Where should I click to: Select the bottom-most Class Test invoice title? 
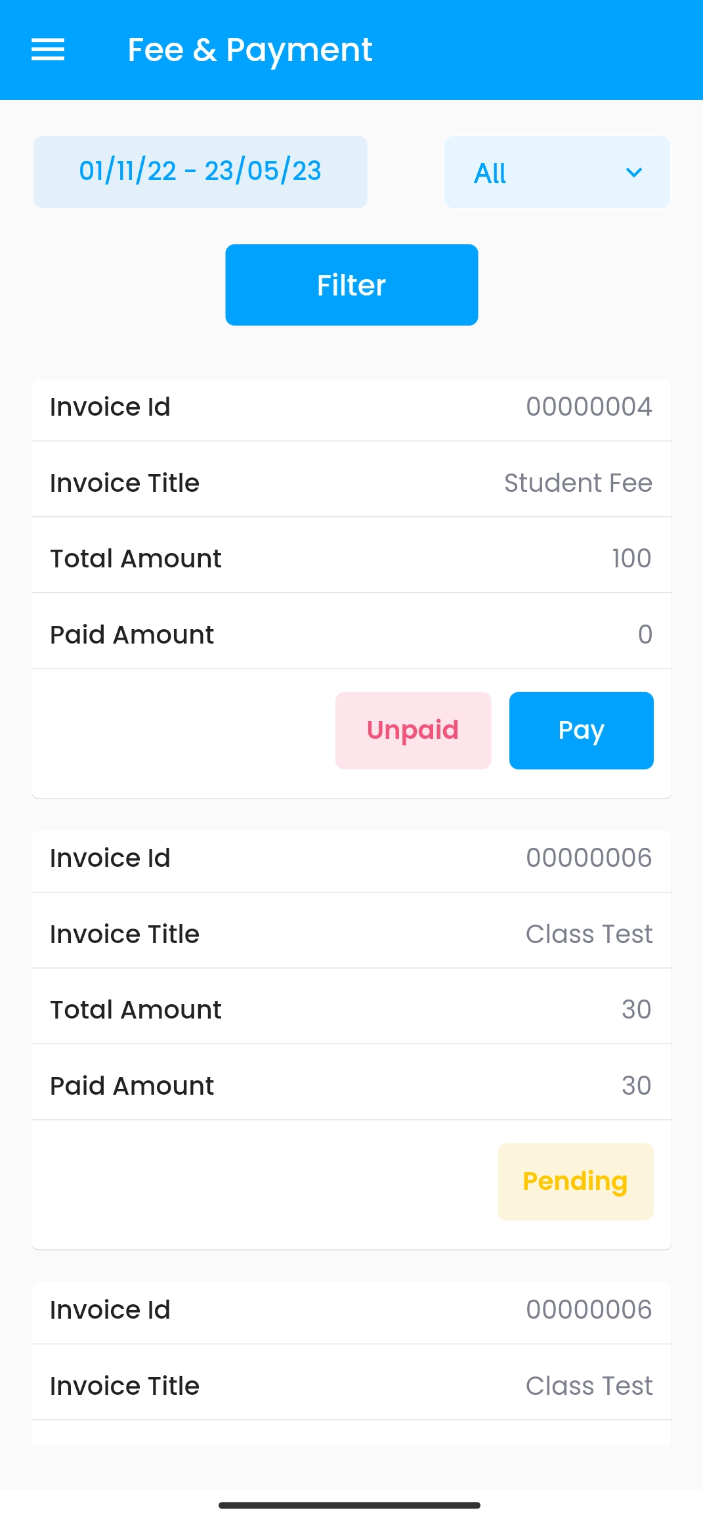pyautogui.click(x=351, y=1386)
